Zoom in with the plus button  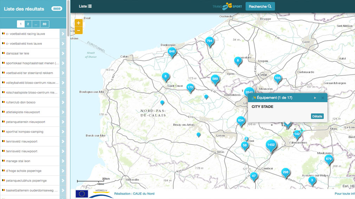click(x=78, y=23)
